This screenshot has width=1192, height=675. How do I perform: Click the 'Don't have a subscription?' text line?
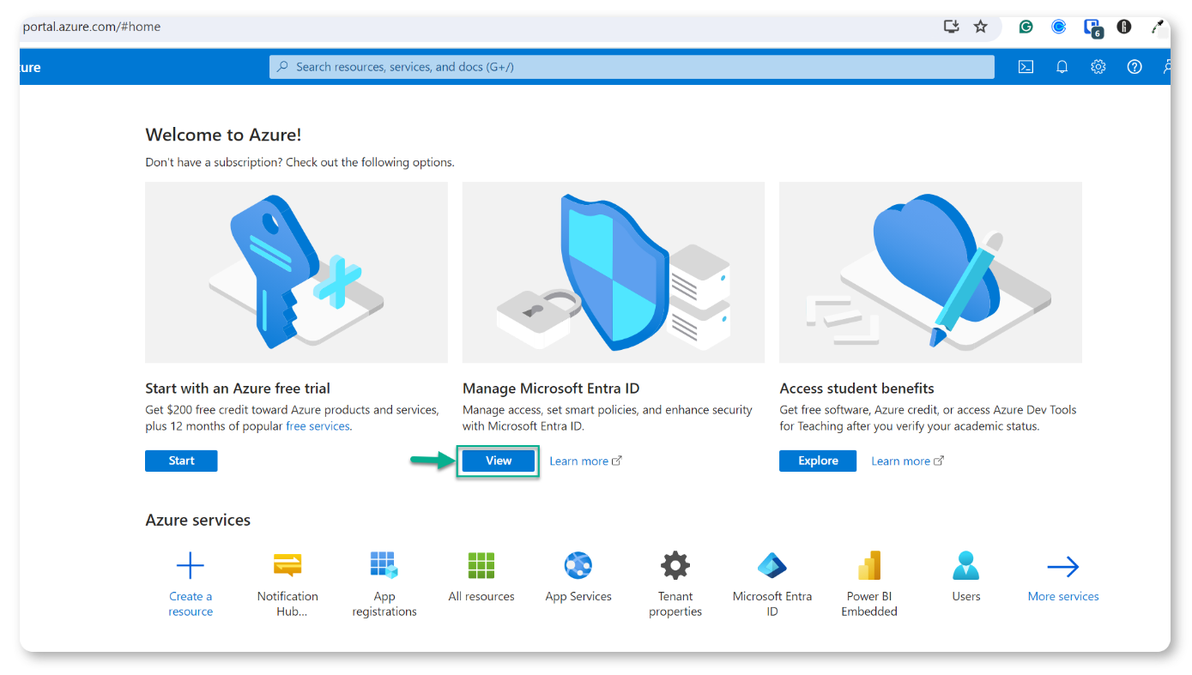tap(300, 162)
